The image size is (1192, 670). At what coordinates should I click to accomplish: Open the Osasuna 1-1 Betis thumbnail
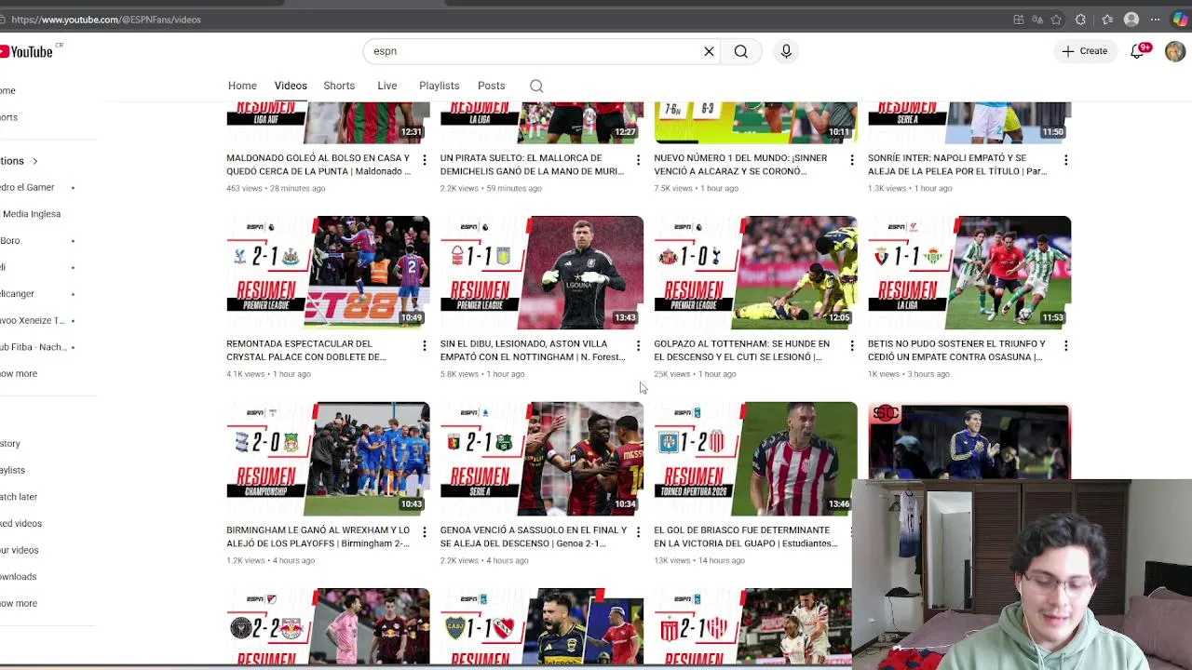point(969,273)
